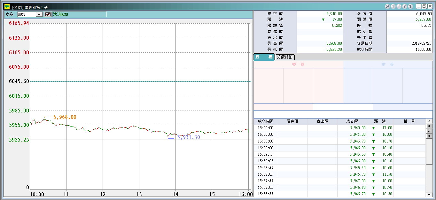Select the 15:56:35 trade row
Viewport: 436px width, 200px height.
click(x=339, y=194)
